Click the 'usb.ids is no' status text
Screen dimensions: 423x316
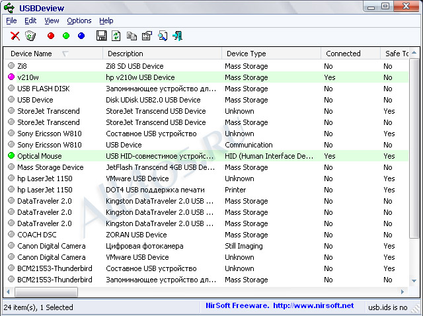(x=388, y=307)
